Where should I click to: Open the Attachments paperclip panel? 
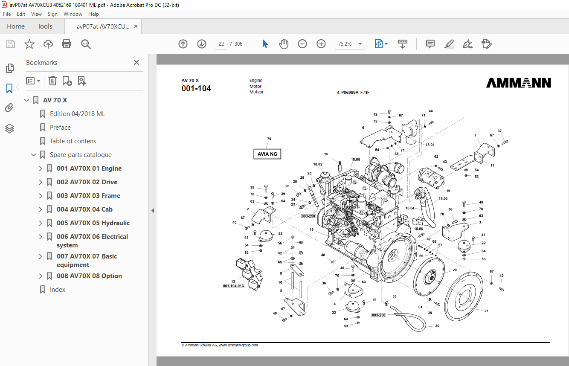coord(9,108)
